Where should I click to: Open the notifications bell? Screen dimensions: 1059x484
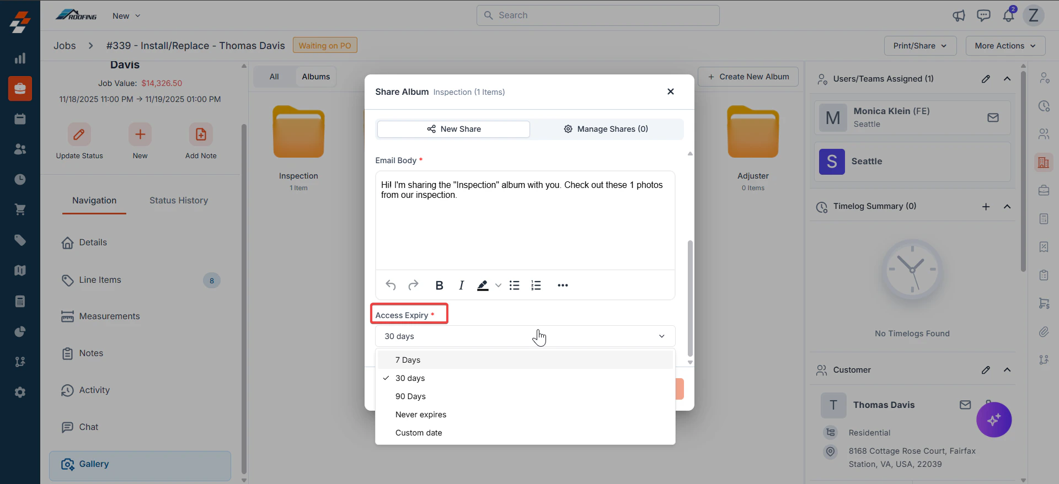click(x=1008, y=15)
